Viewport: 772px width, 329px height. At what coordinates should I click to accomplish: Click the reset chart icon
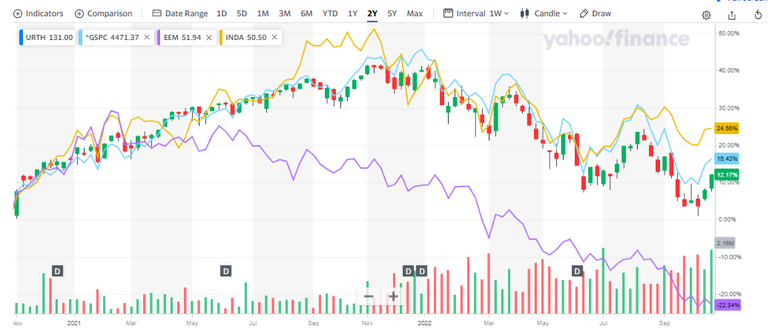pos(759,16)
